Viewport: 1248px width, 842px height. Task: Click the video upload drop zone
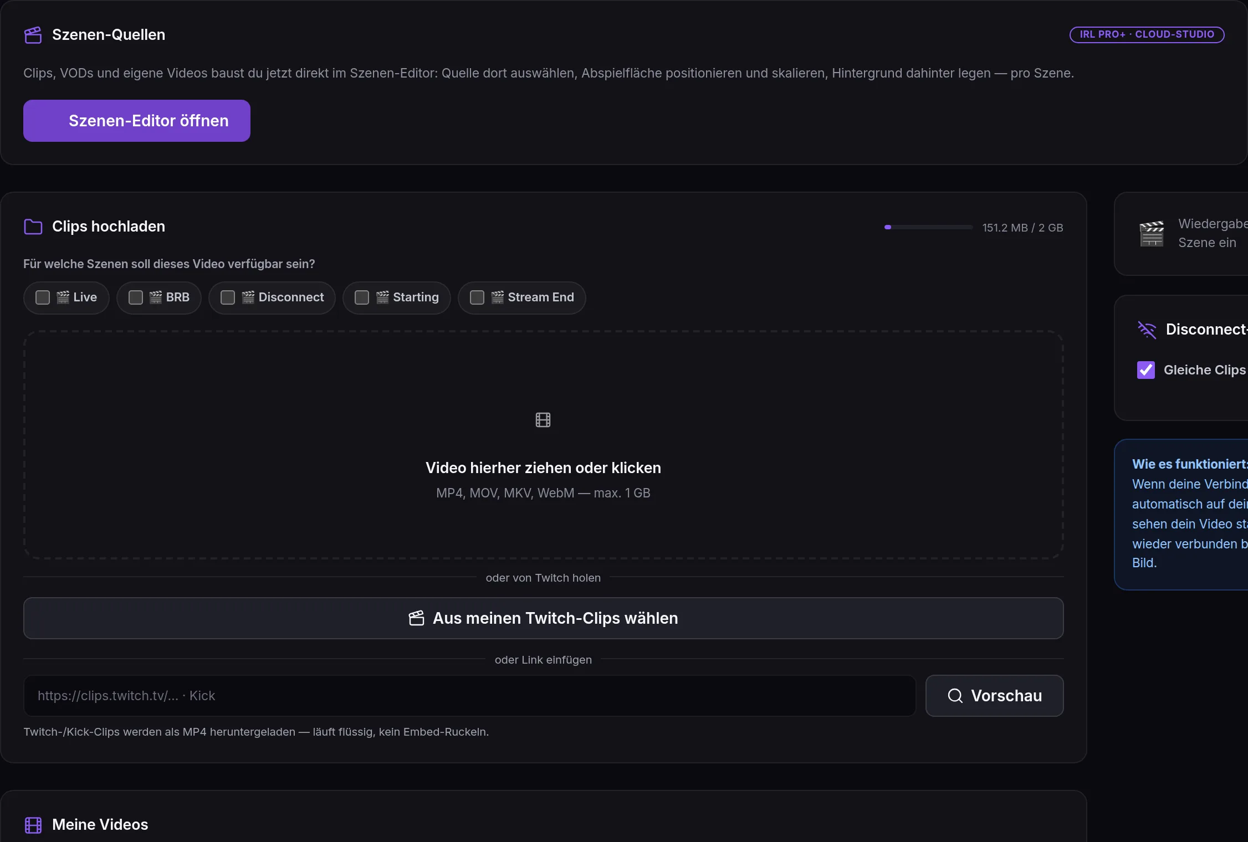[x=543, y=445]
